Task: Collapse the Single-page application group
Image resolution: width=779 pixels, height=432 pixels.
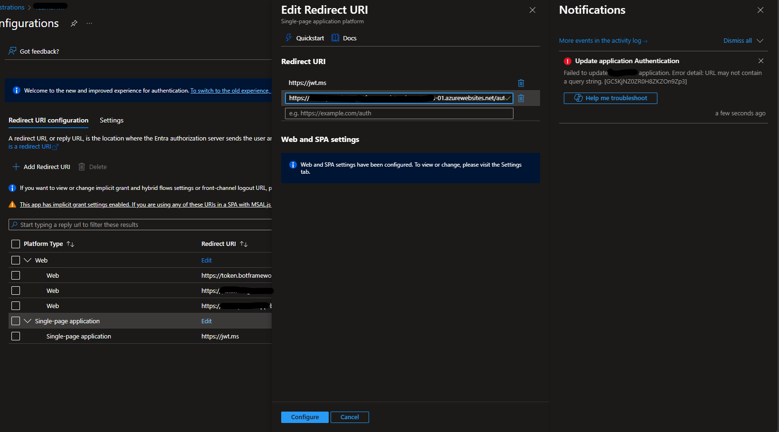Action: (28, 321)
